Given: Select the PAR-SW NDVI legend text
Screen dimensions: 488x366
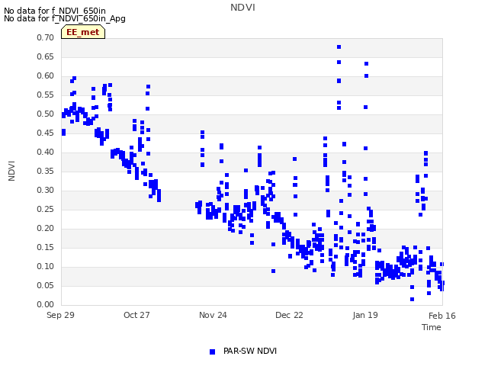Looking at the screenshot, I should (250, 351).
